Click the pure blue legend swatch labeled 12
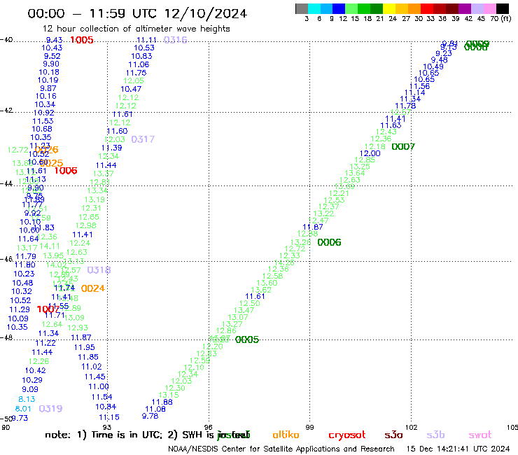This screenshot has height=455, width=518. click(x=339, y=8)
